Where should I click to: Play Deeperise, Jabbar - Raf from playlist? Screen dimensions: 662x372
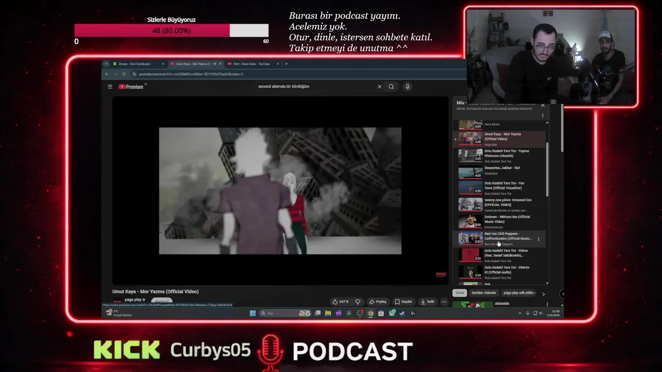pos(500,172)
